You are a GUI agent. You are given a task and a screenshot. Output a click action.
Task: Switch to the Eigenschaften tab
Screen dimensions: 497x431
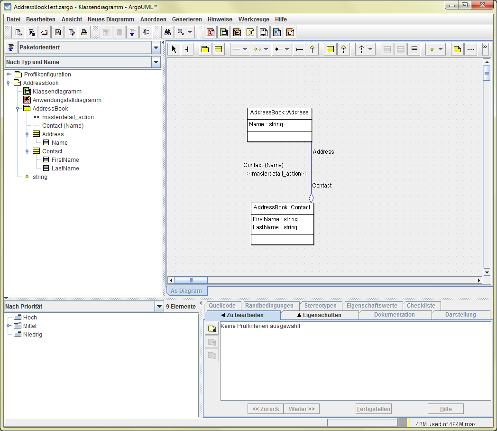(319, 315)
